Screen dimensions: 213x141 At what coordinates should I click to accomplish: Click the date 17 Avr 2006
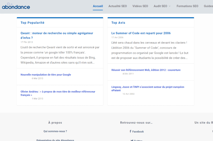pos(117,38)
